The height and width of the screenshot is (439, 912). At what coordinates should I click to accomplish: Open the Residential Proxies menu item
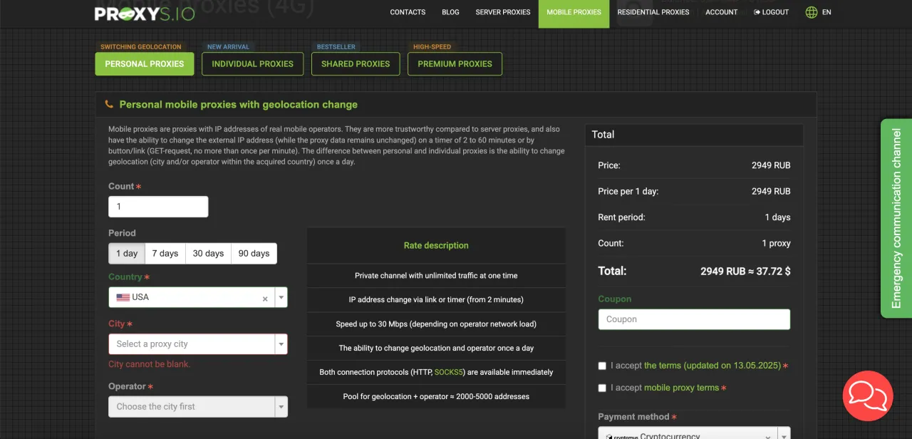[653, 12]
